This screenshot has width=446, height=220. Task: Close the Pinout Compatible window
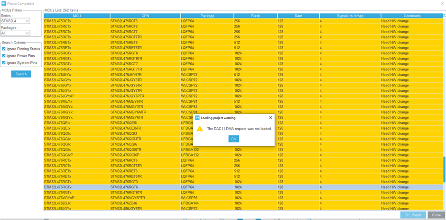[x=442, y=4]
